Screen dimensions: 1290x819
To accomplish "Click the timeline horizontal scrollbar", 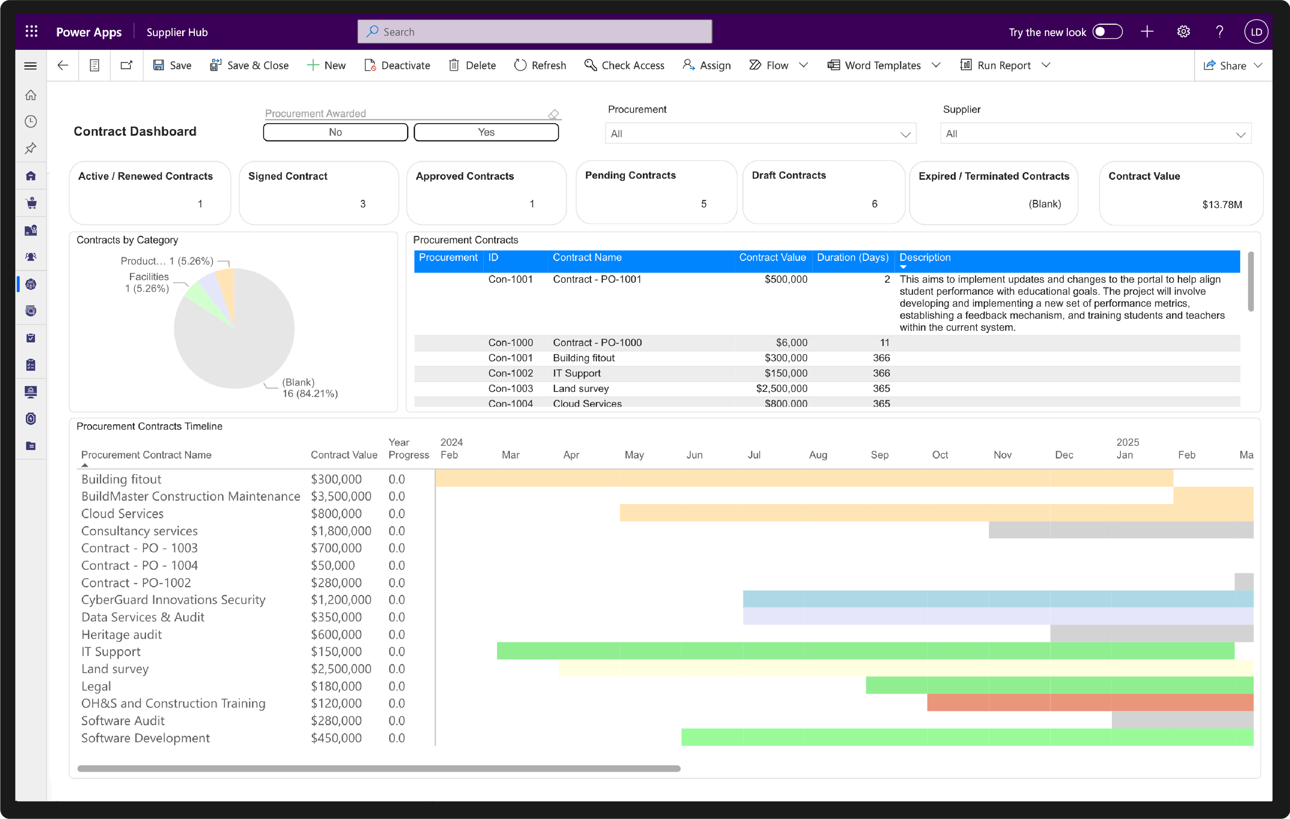I will (379, 768).
